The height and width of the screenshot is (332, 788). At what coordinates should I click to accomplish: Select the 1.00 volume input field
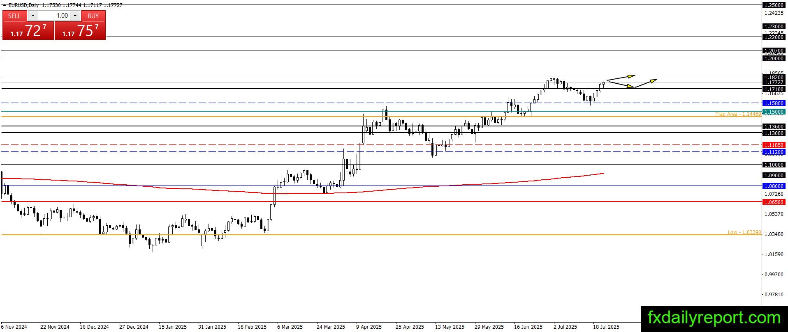[x=54, y=16]
